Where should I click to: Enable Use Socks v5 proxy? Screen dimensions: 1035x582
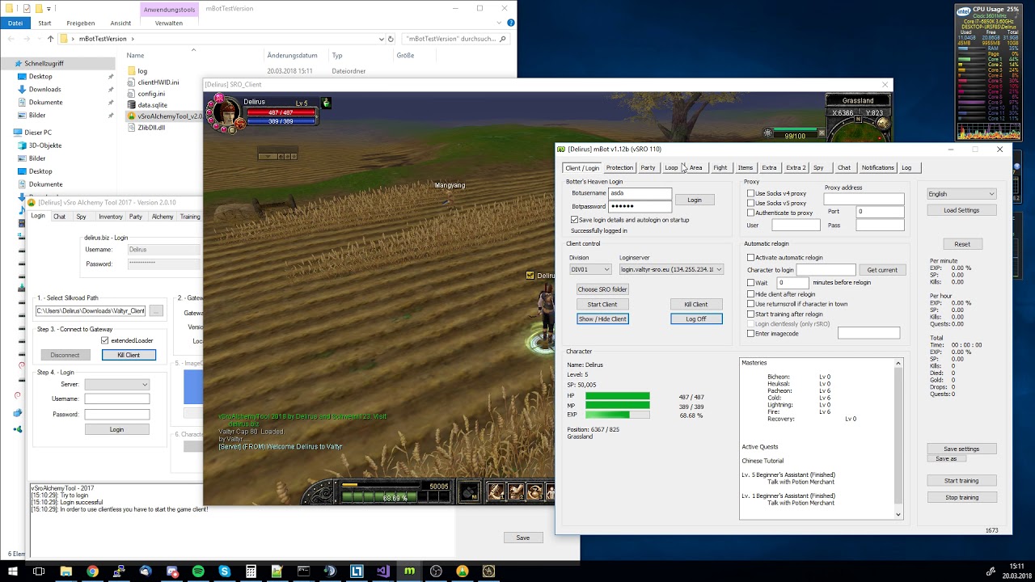click(x=750, y=203)
